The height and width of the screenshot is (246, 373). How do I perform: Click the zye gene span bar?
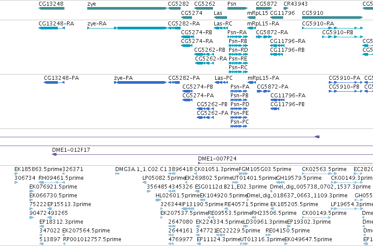127,9
